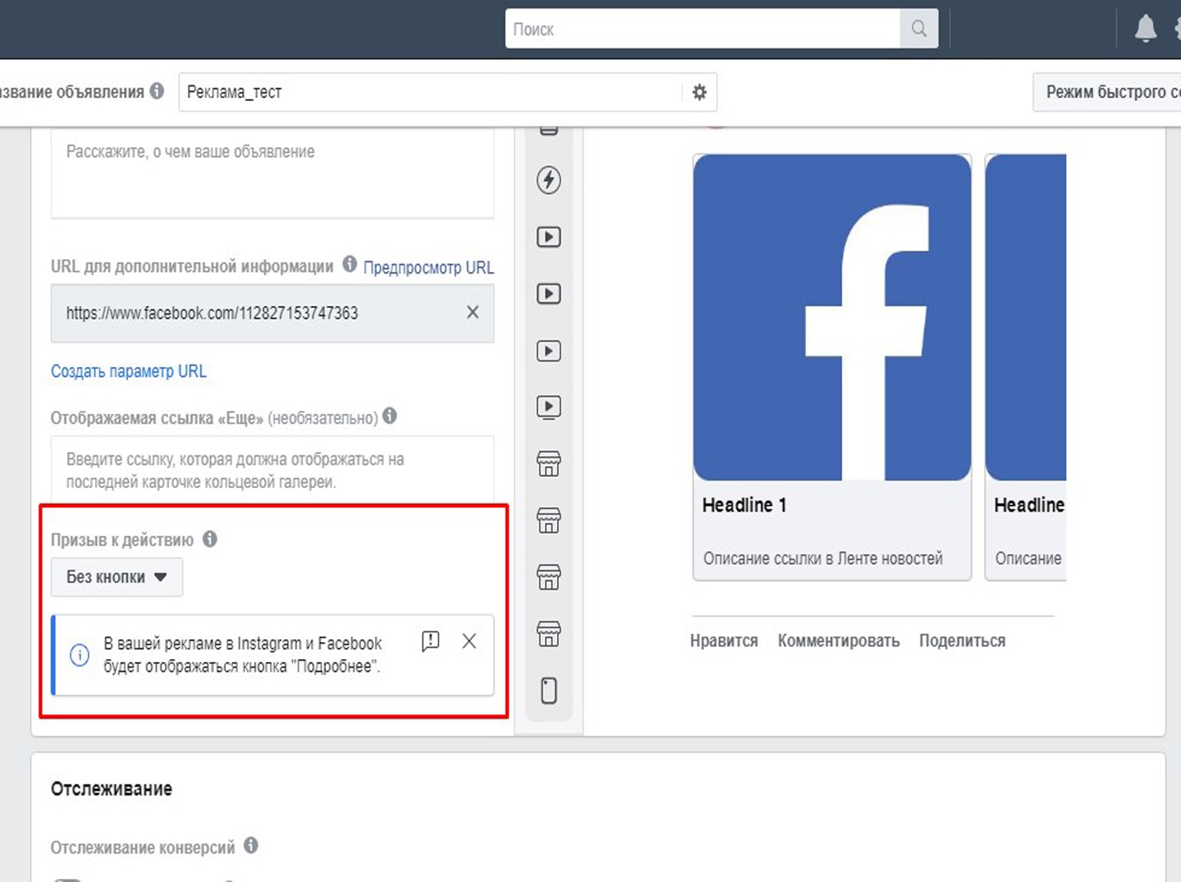Dismiss the Instagram and Facebook button notice
This screenshot has height=882, width=1181.
click(469, 641)
